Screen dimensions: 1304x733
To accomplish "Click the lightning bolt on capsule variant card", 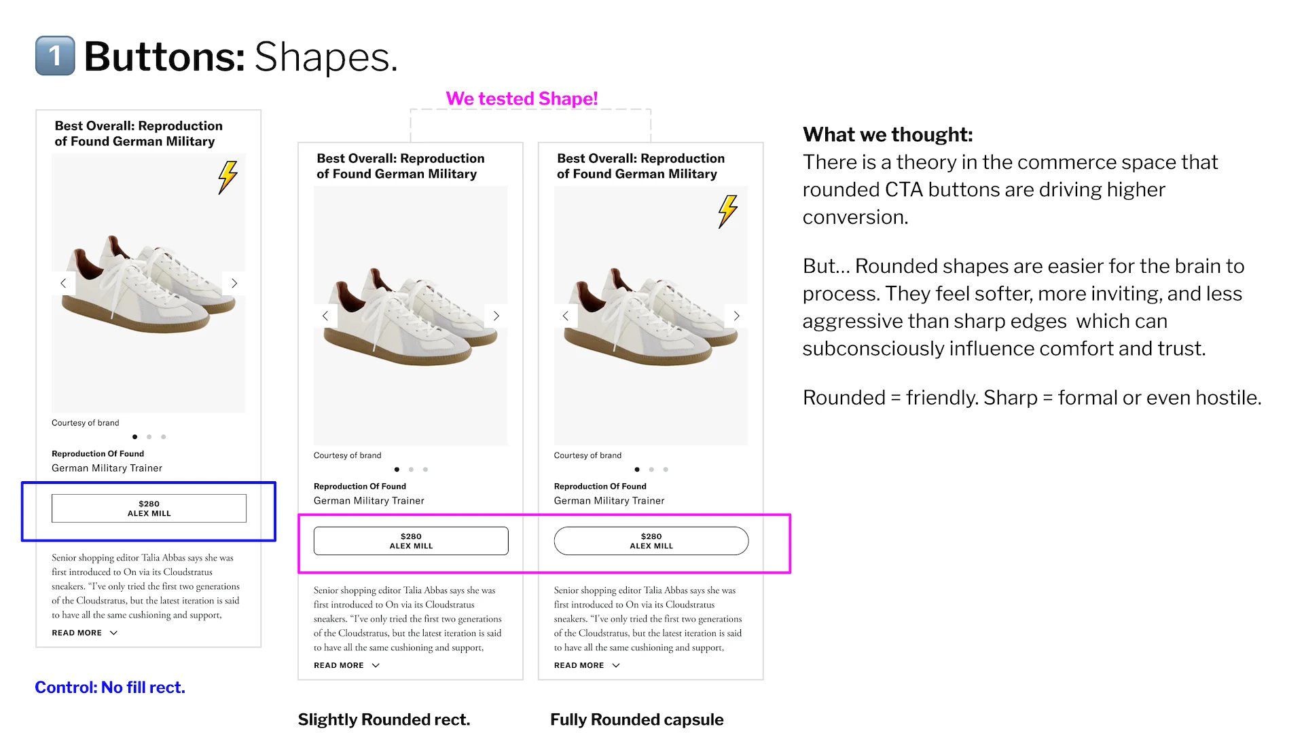I will click(728, 211).
